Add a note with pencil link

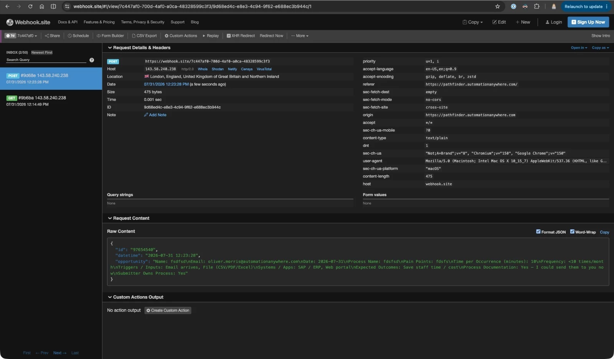[155, 115]
